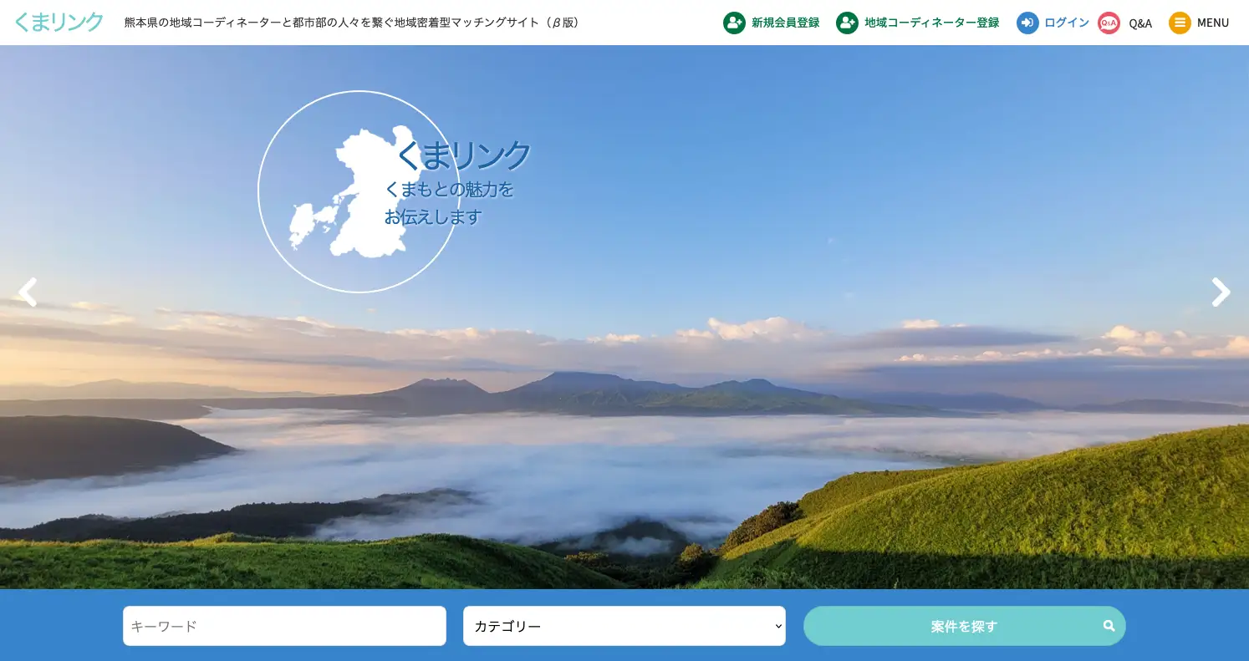Click the magnifier icon in search button
This screenshot has width=1249, height=661.
click(x=1109, y=626)
